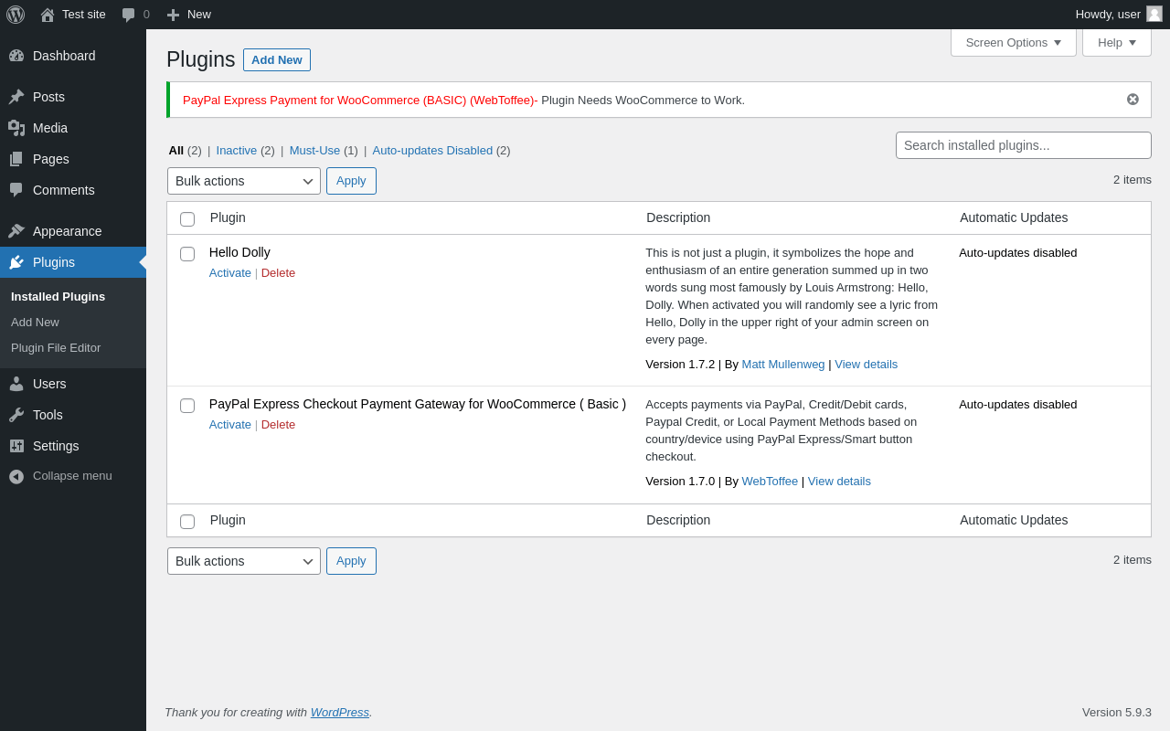Select the PayPal Express Checkout plugin checkbox

point(187,406)
